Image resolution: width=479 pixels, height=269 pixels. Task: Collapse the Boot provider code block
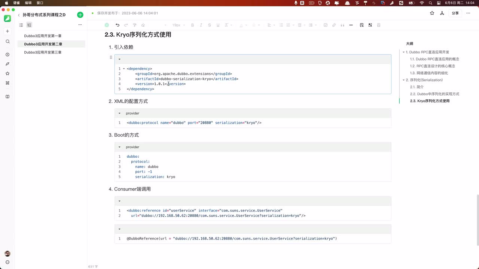(x=119, y=147)
